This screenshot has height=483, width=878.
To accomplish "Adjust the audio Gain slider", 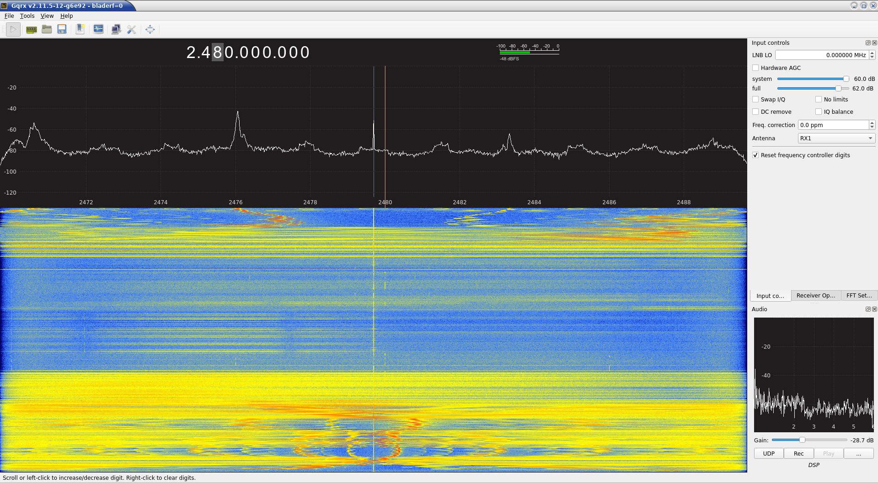I will click(809, 440).
